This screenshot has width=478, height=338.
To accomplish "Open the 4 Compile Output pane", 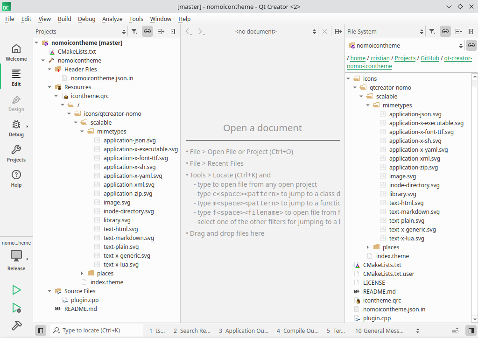I will coord(297,331).
